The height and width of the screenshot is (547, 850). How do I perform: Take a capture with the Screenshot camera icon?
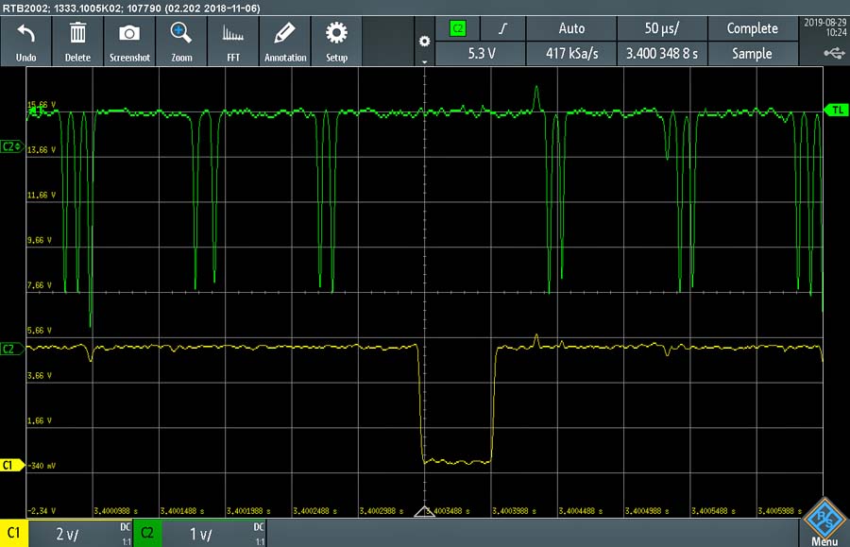click(x=129, y=34)
